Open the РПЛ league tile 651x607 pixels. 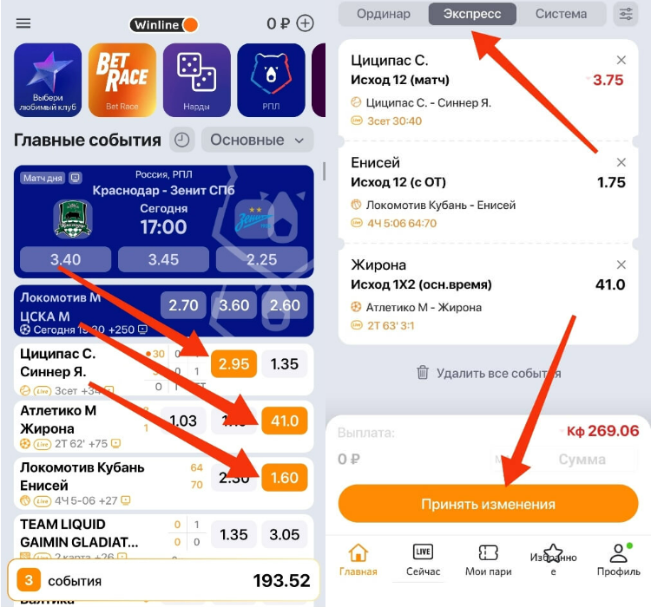pyautogui.click(x=271, y=80)
